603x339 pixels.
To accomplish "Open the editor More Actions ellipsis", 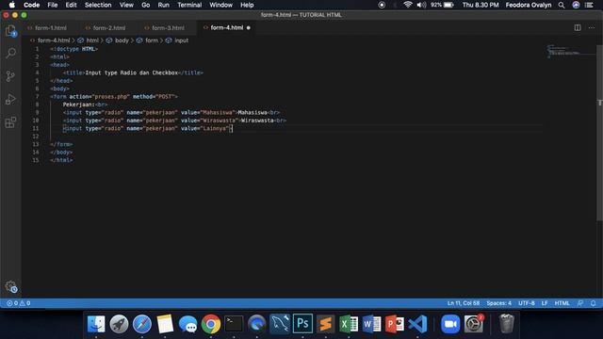I will click(x=591, y=27).
